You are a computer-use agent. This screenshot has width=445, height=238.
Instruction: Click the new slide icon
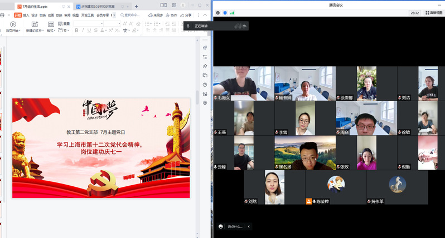[x=34, y=24]
